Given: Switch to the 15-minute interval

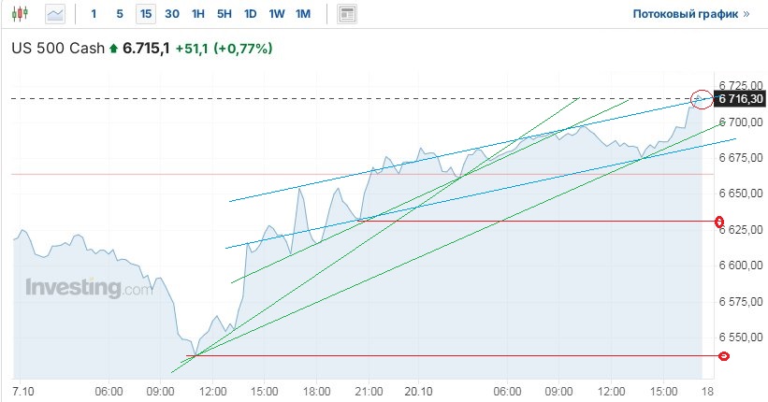Looking at the screenshot, I should click(145, 14).
